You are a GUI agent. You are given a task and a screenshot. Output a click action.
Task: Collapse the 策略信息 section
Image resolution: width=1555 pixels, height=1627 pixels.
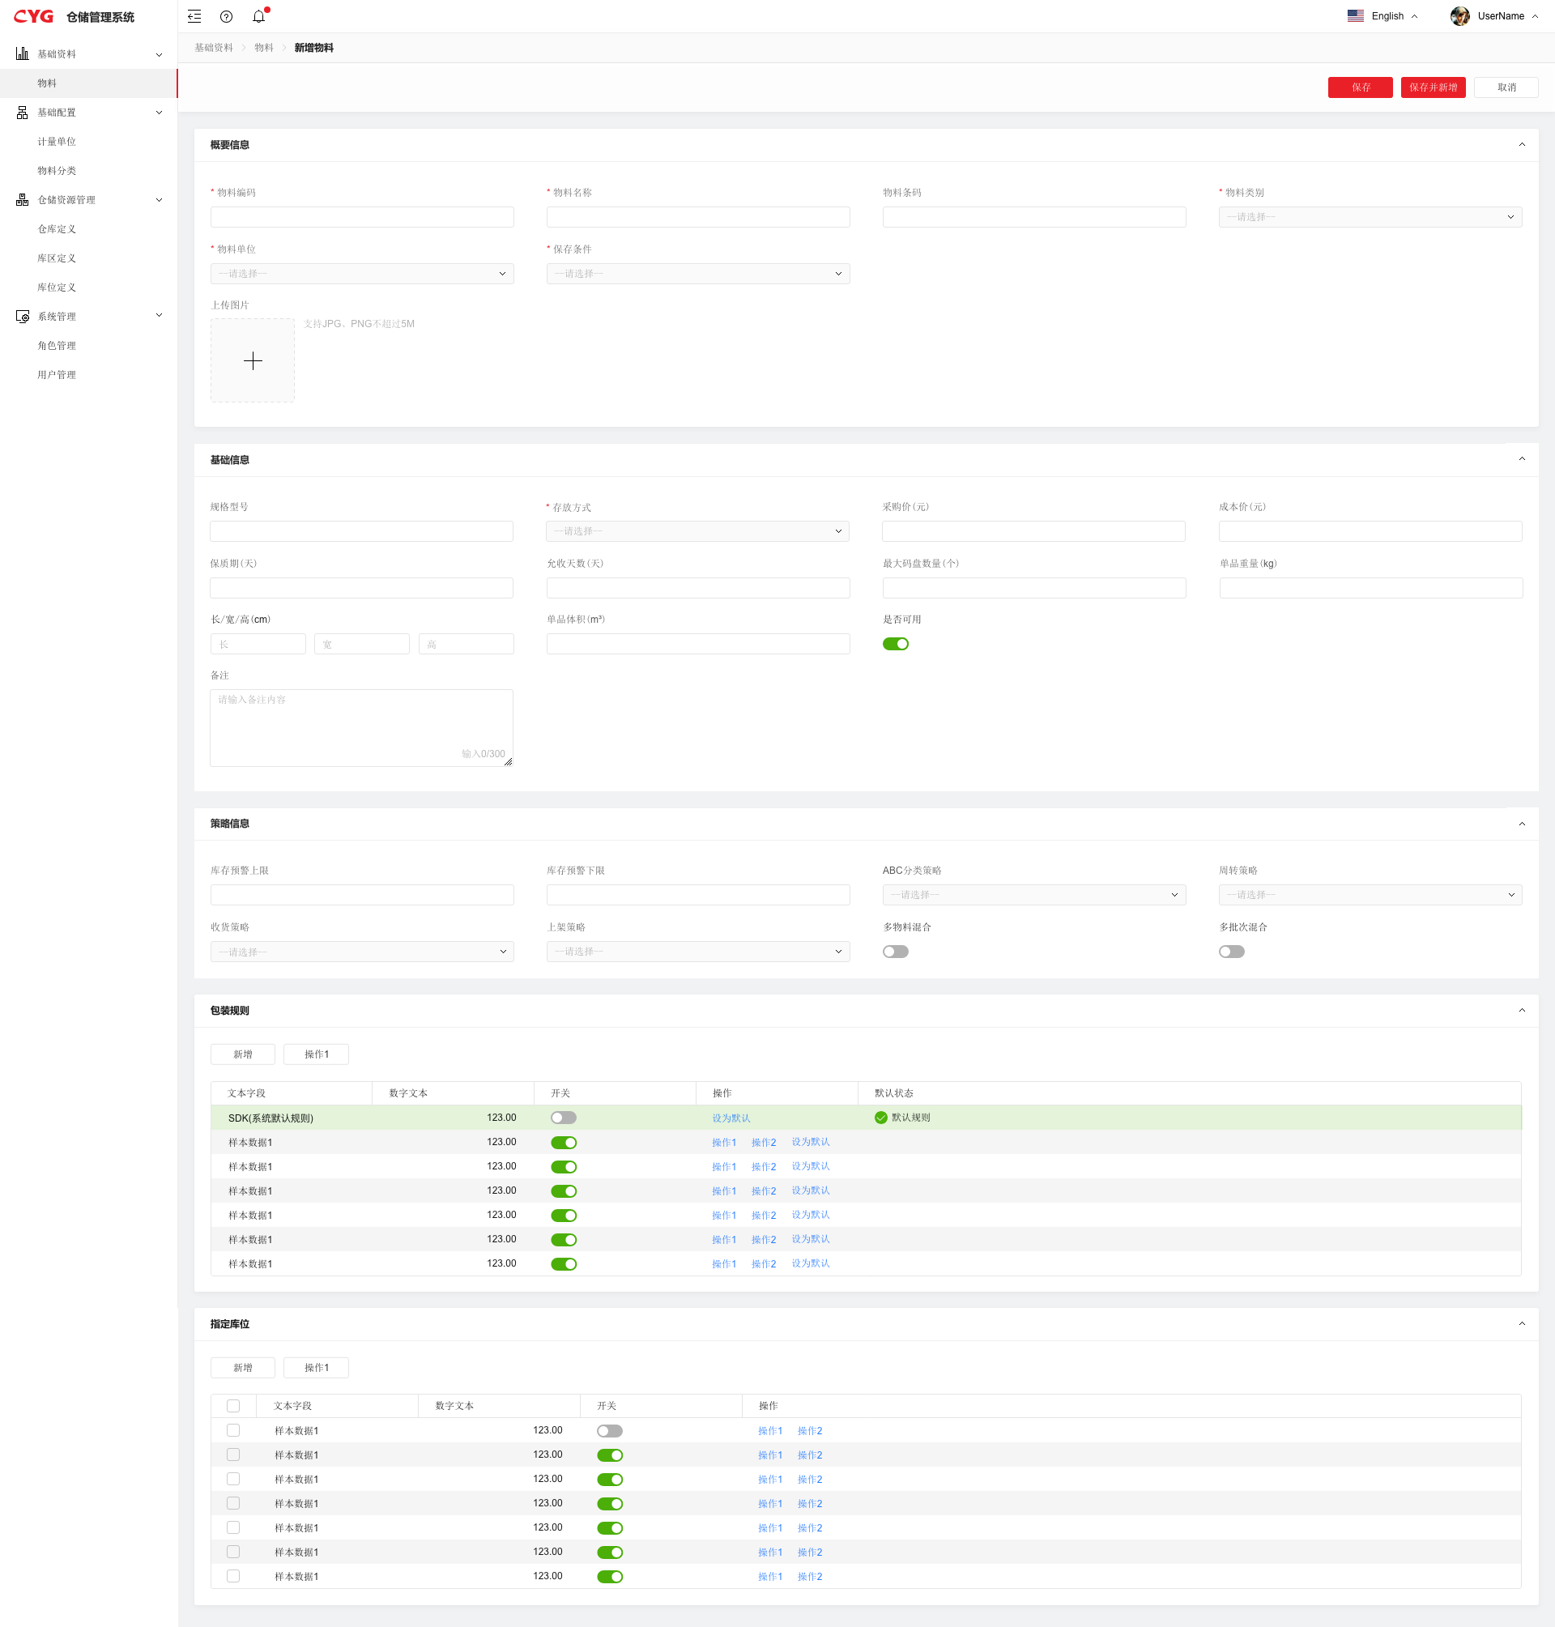[x=1521, y=823]
